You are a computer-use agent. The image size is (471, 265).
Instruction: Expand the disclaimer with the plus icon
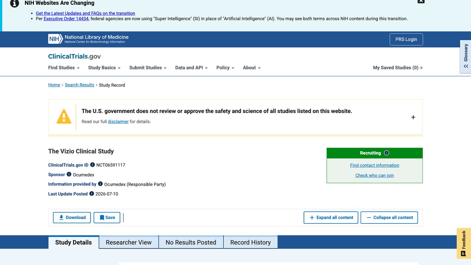click(413, 117)
